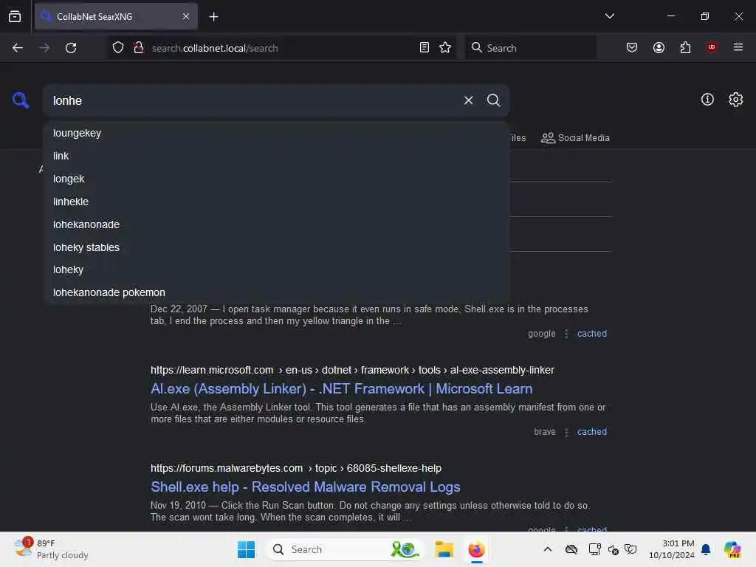The height and width of the screenshot is (567, 756).
Task: Toggle reader view icon in address bar
Action: click(x=425, y=48)
